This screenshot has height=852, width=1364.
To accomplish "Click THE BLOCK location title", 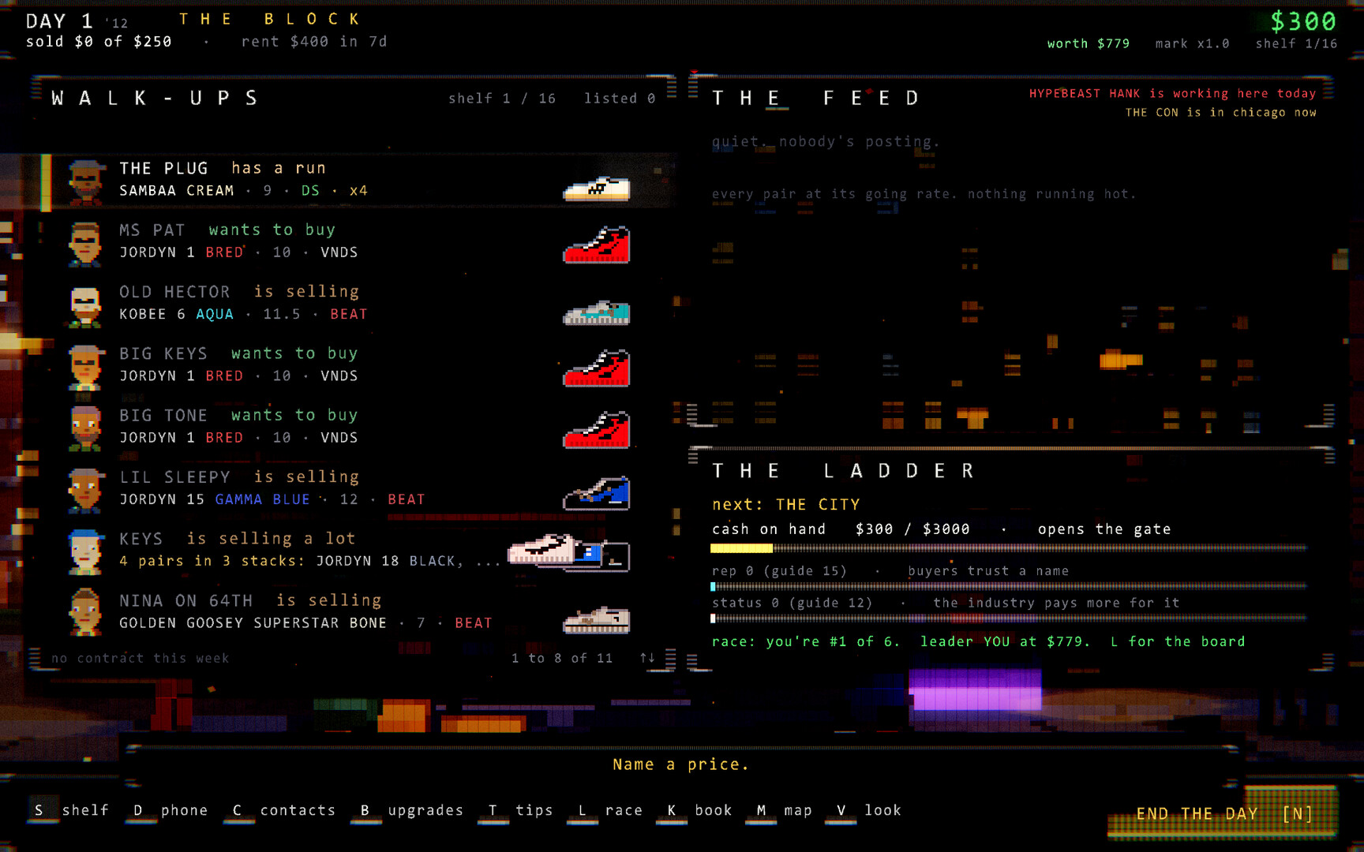I will pos(270,18).
